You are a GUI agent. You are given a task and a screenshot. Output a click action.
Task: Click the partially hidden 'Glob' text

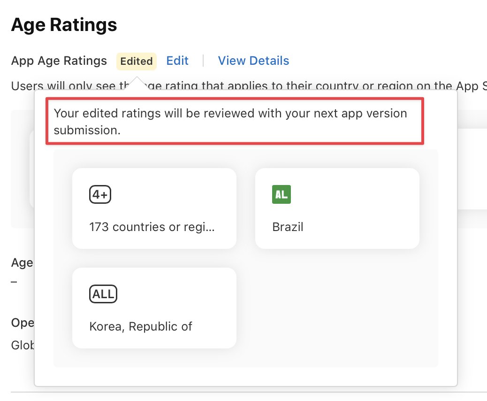click(x=23, y=346)
